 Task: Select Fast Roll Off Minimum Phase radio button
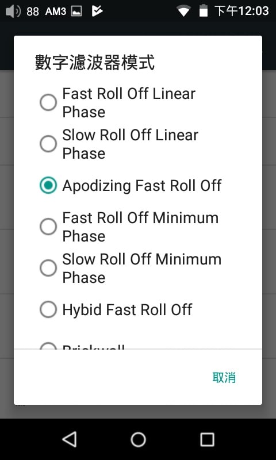(48, 227)
